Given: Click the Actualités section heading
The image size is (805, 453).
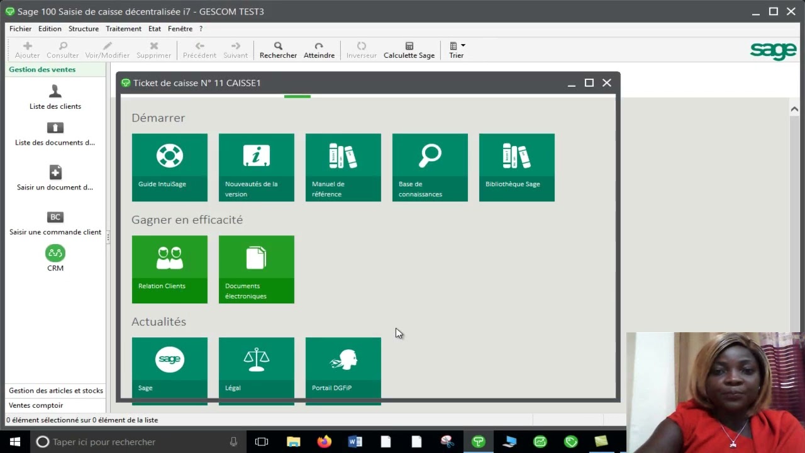Looking at the screenshot, I should point(158,322).
